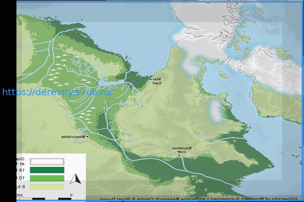Click the north arrow compass icon

[75, 179]
